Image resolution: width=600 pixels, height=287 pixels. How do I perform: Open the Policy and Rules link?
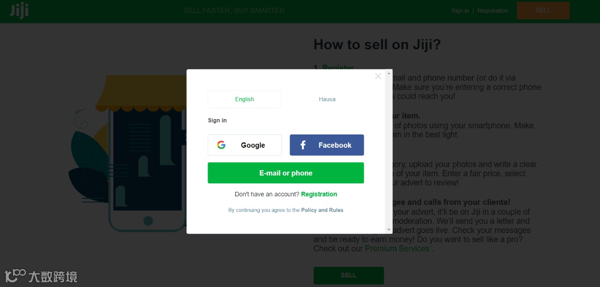click(322, 210)
